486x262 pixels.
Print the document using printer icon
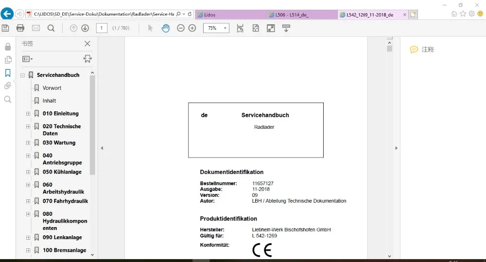point(20,28)
